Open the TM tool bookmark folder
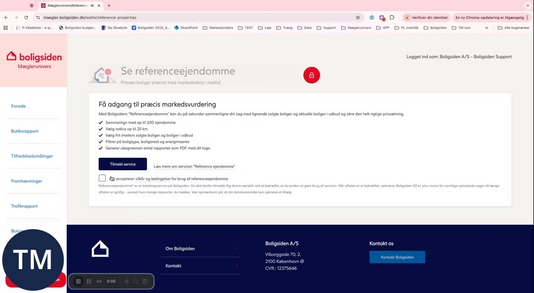This screenshot has width=534, height=293. tap(461, 28)
